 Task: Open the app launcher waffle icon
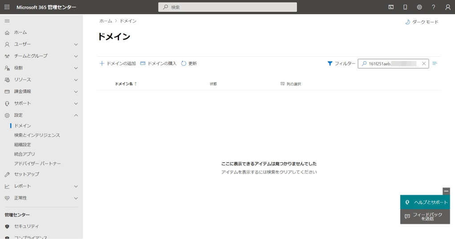7,7
